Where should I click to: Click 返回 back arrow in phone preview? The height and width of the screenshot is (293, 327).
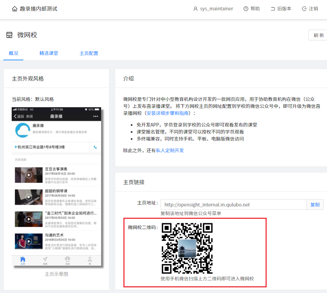19,116
